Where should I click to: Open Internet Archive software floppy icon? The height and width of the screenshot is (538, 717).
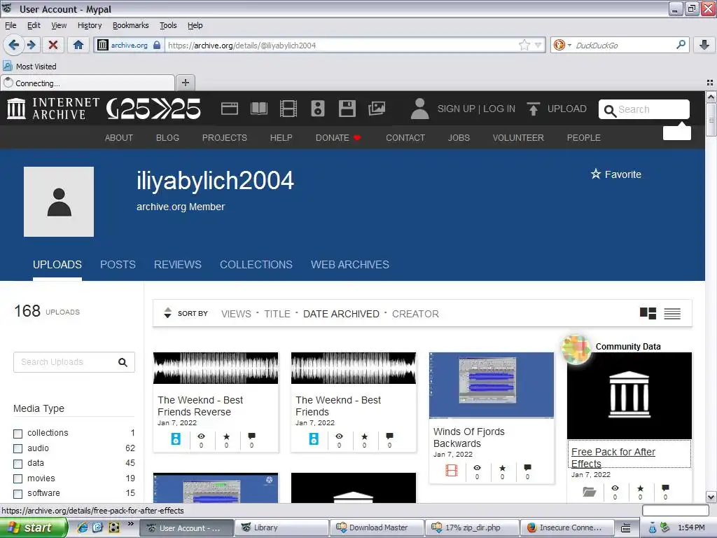(347, 109)
